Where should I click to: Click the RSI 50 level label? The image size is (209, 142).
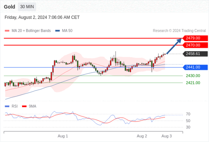click(x=188, y=121)
